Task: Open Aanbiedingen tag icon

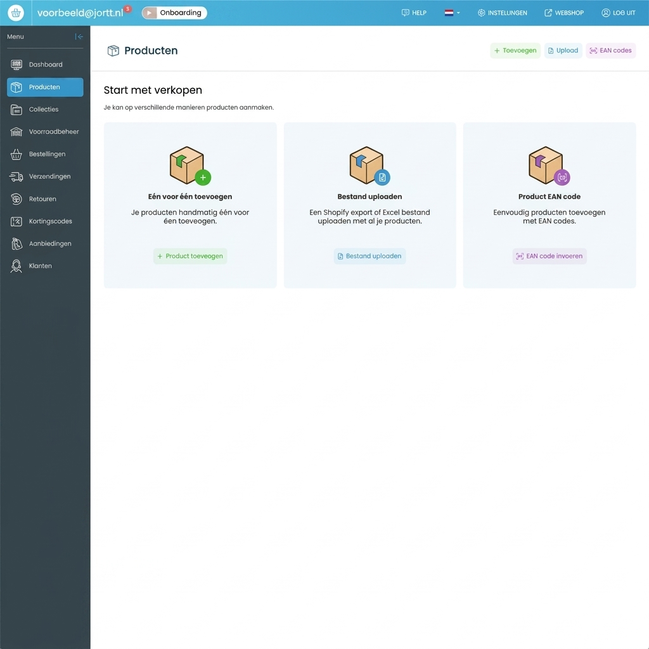Action: (16, 244)
